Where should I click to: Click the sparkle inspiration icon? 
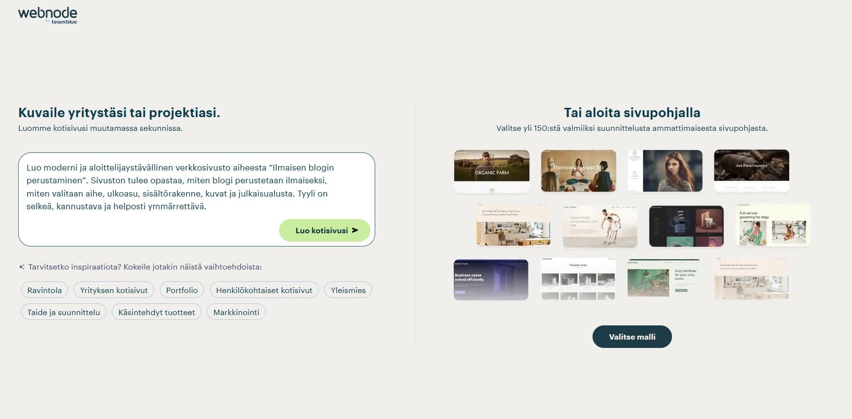click(x=22, y=267)
